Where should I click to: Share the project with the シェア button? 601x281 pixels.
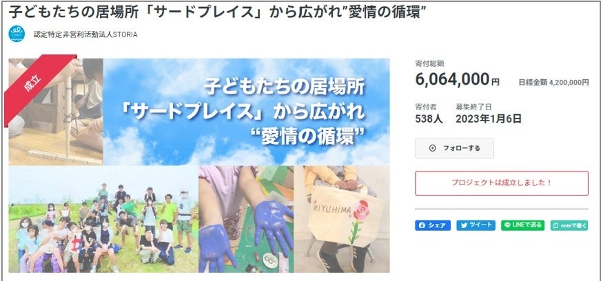433,225
